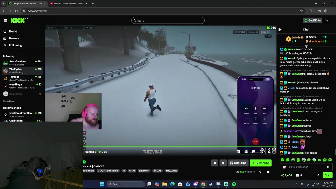Screen dimensions: 336x189
Task: Click the green Subscribe button
Action: 261,163
